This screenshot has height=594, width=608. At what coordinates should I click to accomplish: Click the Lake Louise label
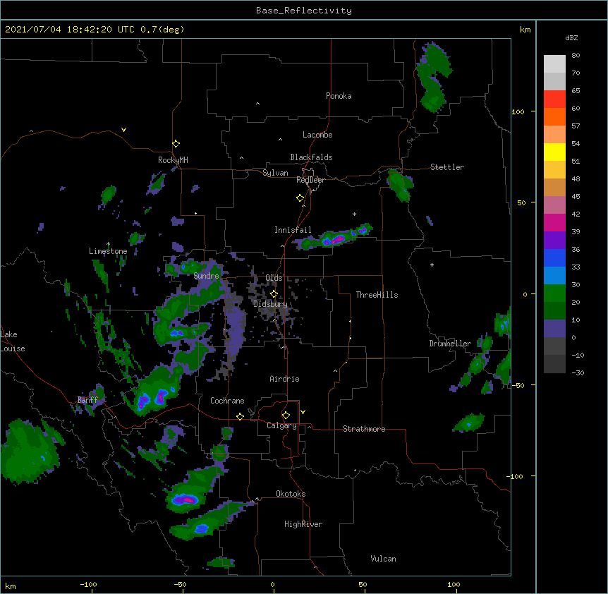tap(13, 341)
